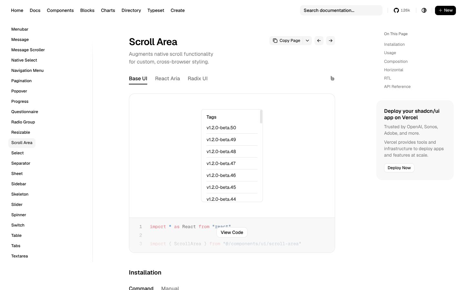Open Skeleton in sidebar
464x290 pixels.
pyautogui.click(x=20, y=194)
